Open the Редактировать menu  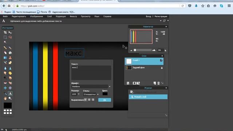coord(19,16)
